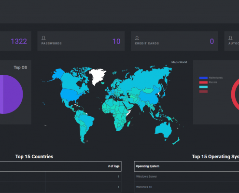
Task: Select Greenland on the world map
Action: [x=98, y=76]
